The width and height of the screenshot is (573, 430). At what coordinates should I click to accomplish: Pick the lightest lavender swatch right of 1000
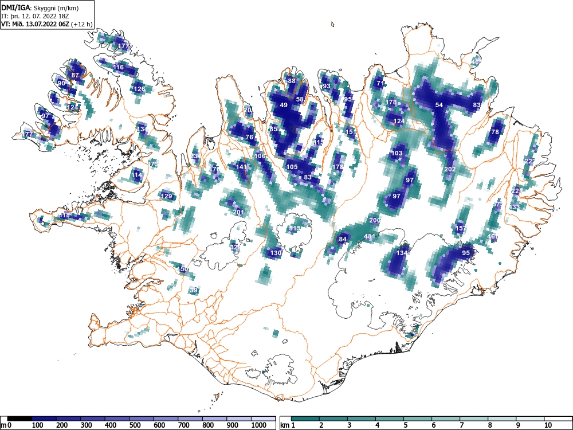(264, 418)
